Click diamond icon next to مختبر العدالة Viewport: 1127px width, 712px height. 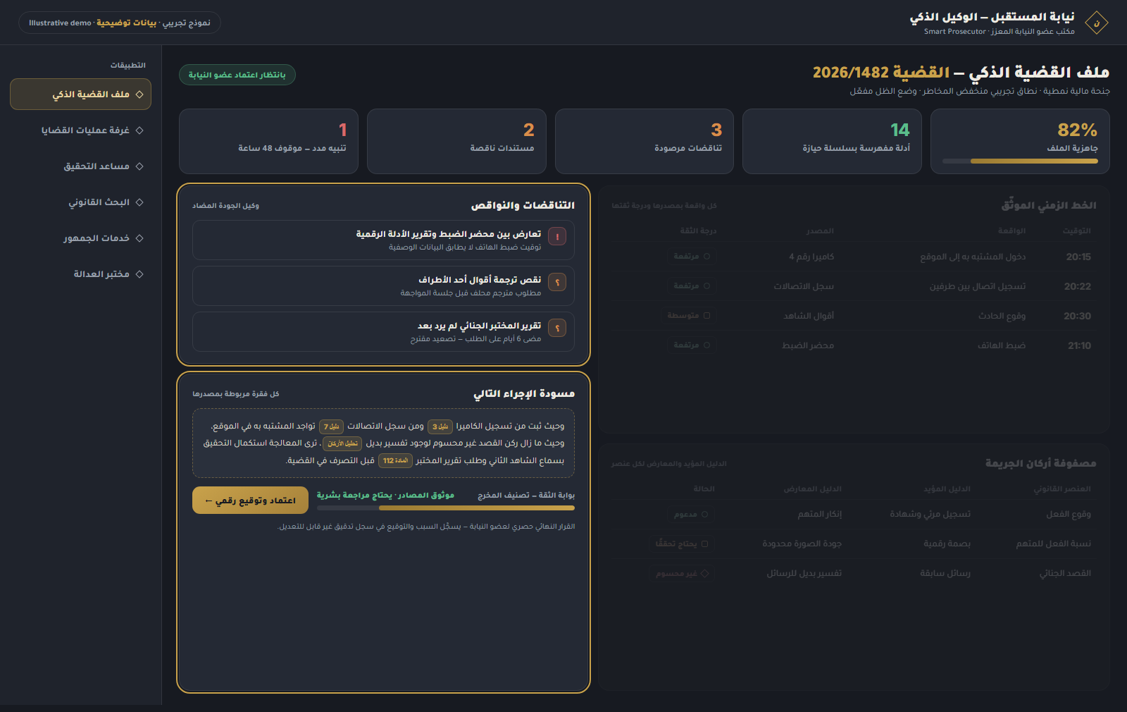point(139,274)
